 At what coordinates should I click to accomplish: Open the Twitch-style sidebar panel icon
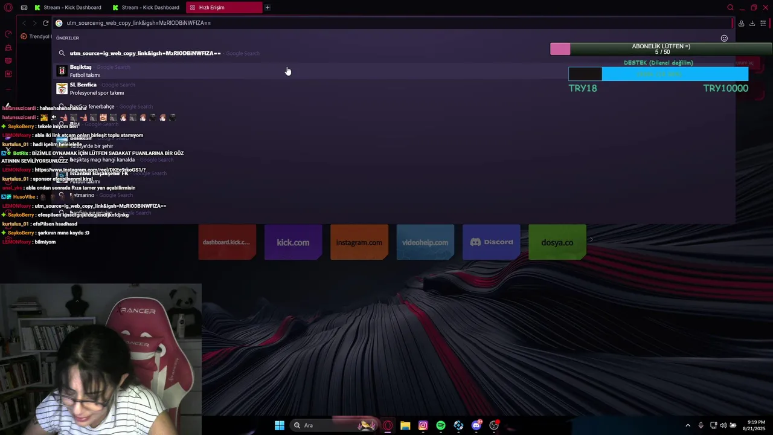point(8,61)
